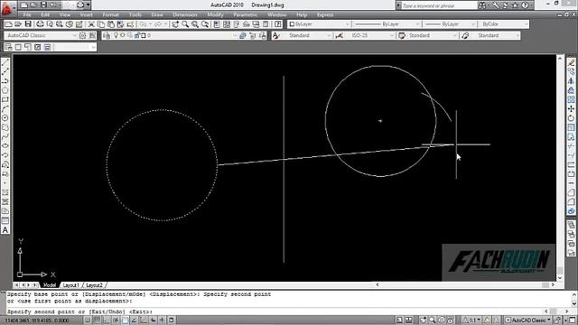Screen dimensions: 578x325
Task: Click Help question mark icon in Standard toolbar
Action: (x=278, y=24)
